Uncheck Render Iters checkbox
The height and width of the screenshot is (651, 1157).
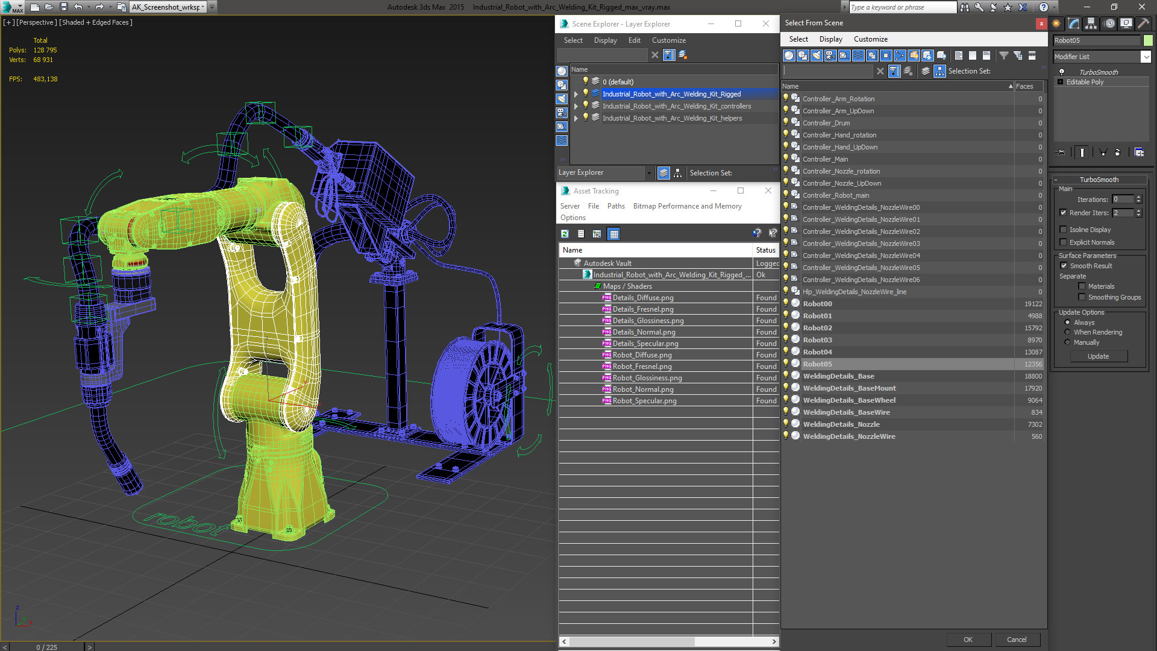point(1064,213)
